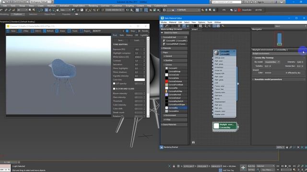
Task: Click magnifier zoom icon in Slate status bar
Action: click(291, 147)
